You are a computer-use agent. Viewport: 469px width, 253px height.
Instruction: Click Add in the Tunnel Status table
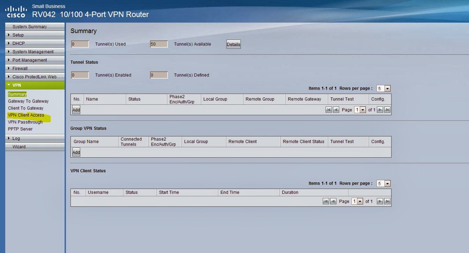point(76,110)
